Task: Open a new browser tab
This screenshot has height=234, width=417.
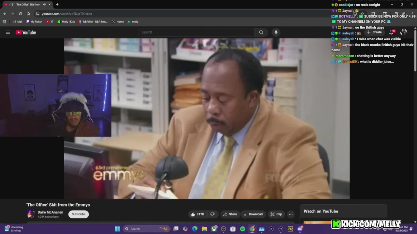Action: tap(57, 5)
